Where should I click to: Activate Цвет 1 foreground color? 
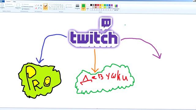pos(84,7)
